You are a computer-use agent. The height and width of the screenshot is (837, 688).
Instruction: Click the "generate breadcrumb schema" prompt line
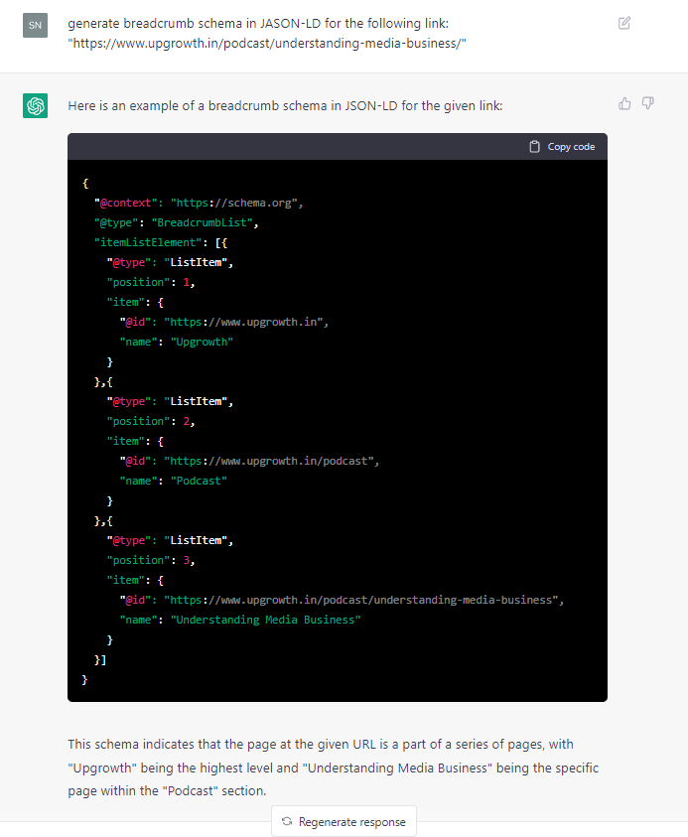258,24
